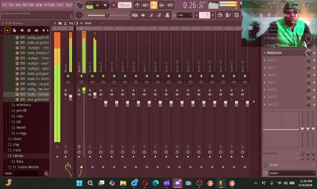Open the Playlist window icon
The height and width of the screenshot is (189, 317).
[x=220, y=15]
